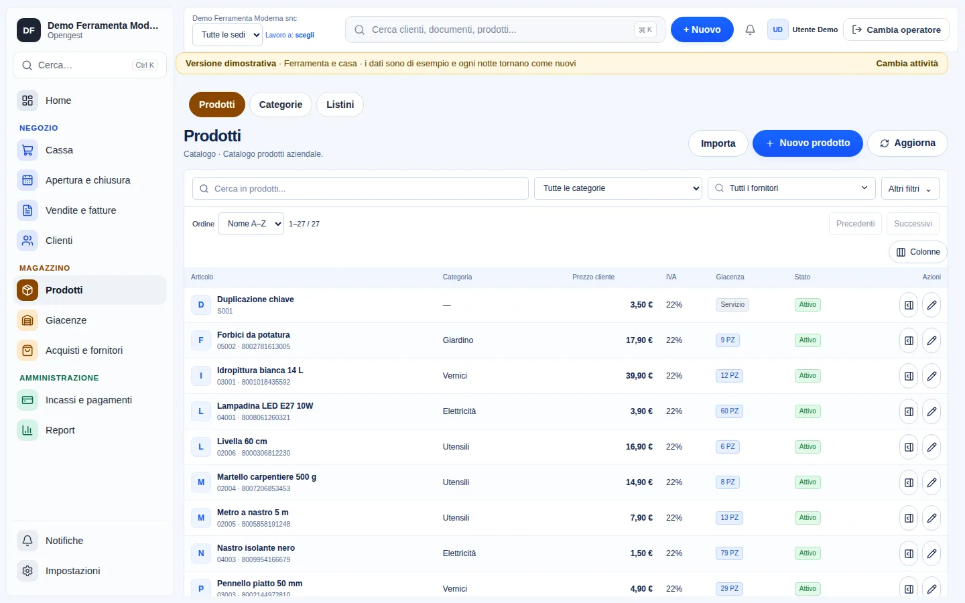Click the Importa button
The width and height of the screenshot is (965, 603).
pos(718,143)
